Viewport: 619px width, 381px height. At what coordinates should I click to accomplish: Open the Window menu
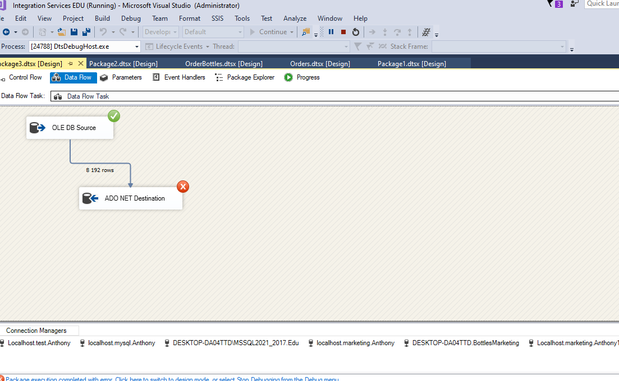pyautogui.click(x=329, y=18)
